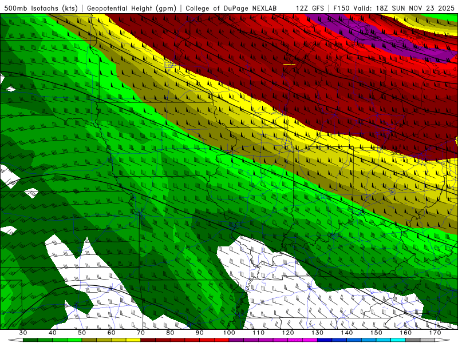Click the '110' value on the color scale
Image resolution: width=458 pixels, height=343 pixels.
(x=259, y=333)
